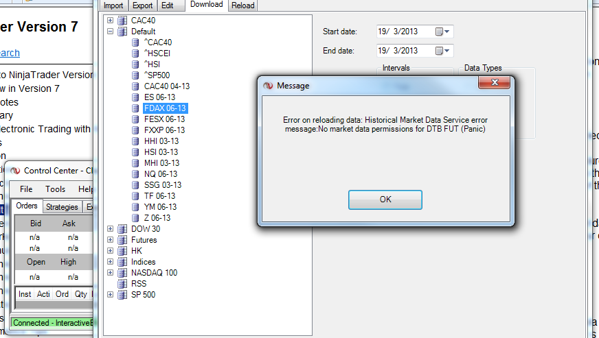Click OK in the Message dialog
The width and height of the screenshot is (599, 338).
tap(385, 200)
